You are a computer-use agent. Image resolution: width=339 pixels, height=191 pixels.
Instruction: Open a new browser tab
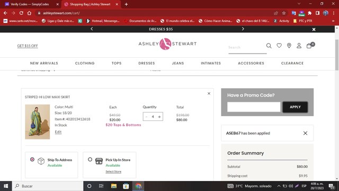126,4
